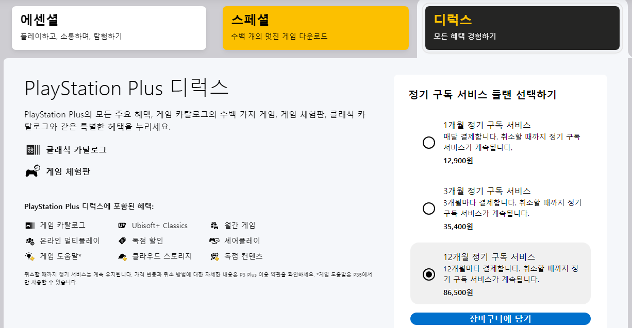Click the 온라인 멀티플레이 benefit text
The image size is (632, 328).
tap(70, 240)
